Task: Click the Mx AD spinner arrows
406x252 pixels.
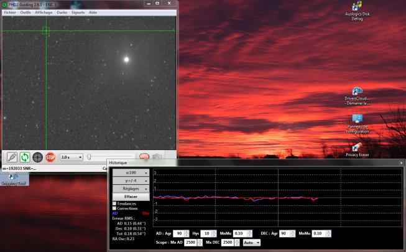Action: click(x=200, y=243)
